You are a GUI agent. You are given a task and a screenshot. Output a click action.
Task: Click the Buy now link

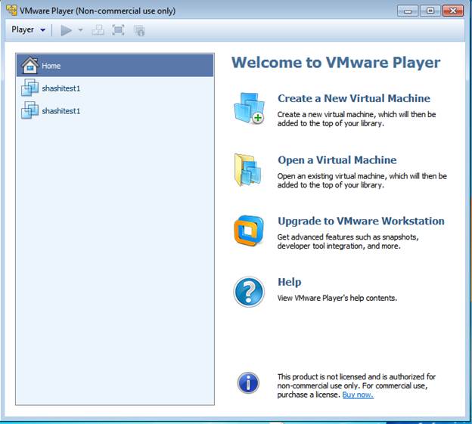pos(358,395)
